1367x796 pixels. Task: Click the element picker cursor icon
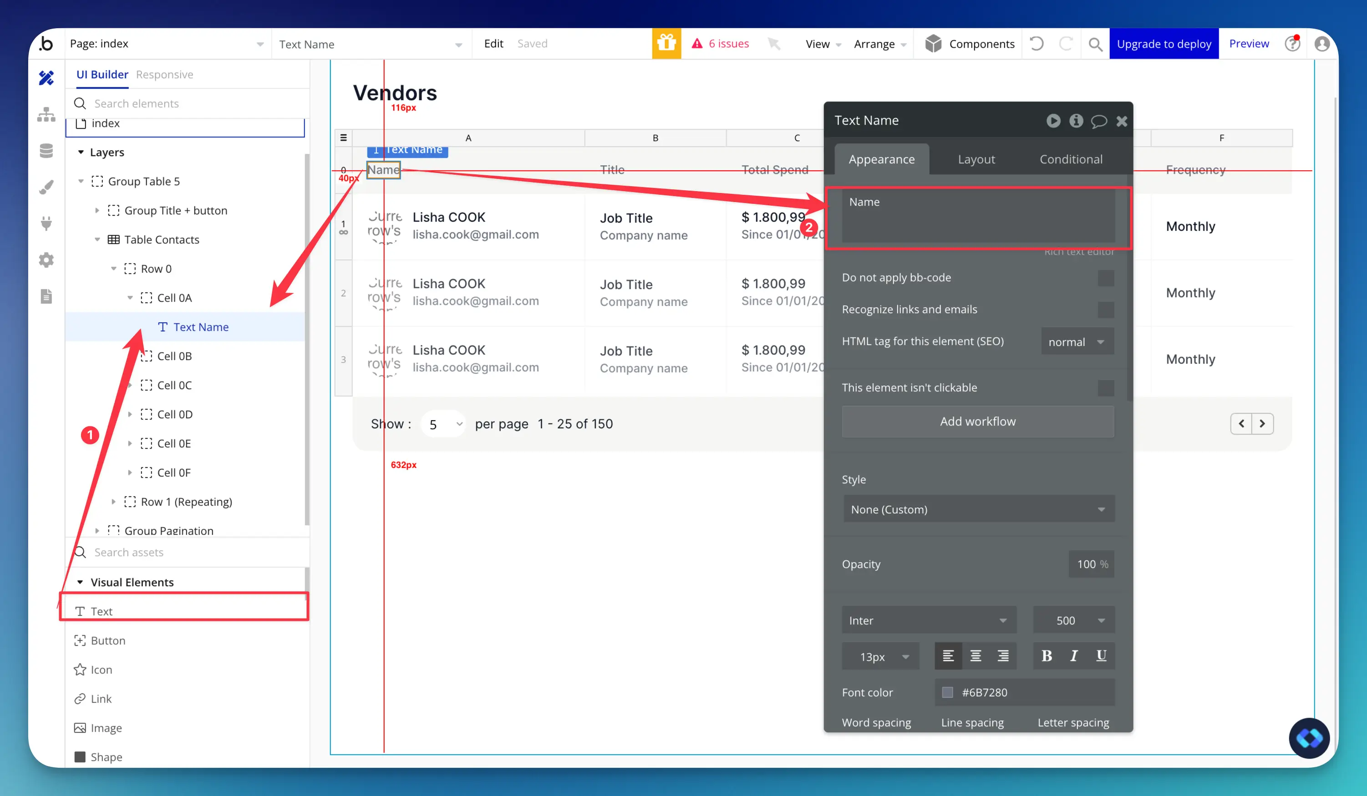point(774,43)
